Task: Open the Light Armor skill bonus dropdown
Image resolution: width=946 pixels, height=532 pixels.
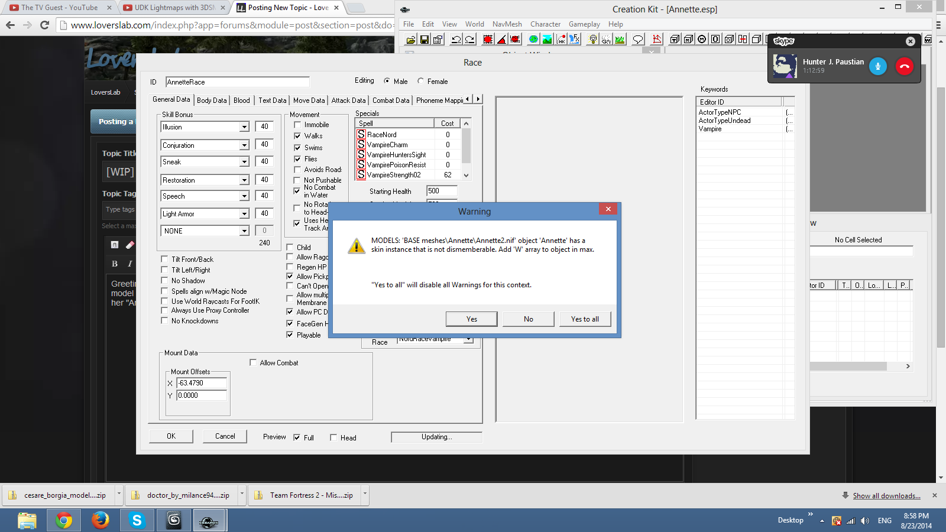Action: click(244, 214)
